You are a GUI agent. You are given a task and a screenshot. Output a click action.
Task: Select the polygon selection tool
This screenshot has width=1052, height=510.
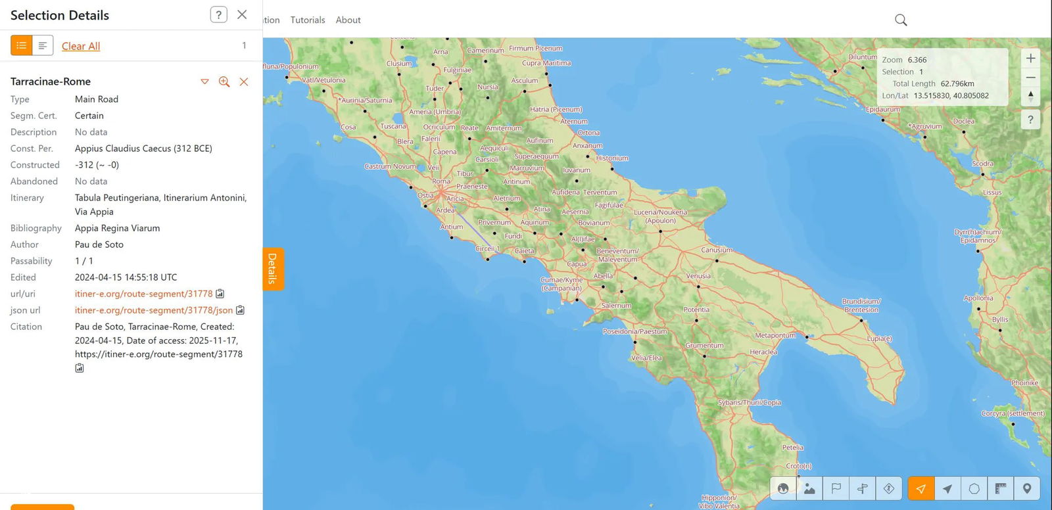coord(974,488)
